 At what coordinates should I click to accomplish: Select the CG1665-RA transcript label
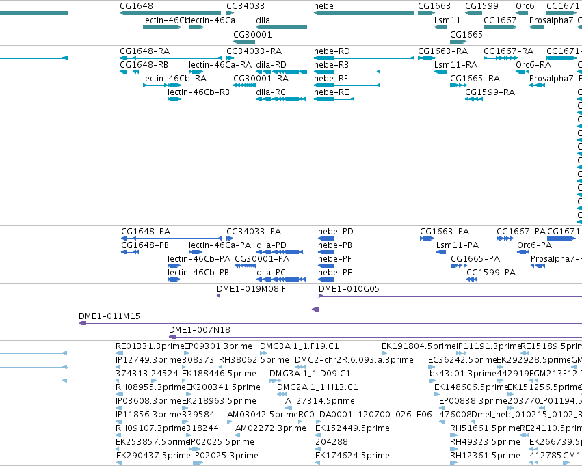point(475,78)
